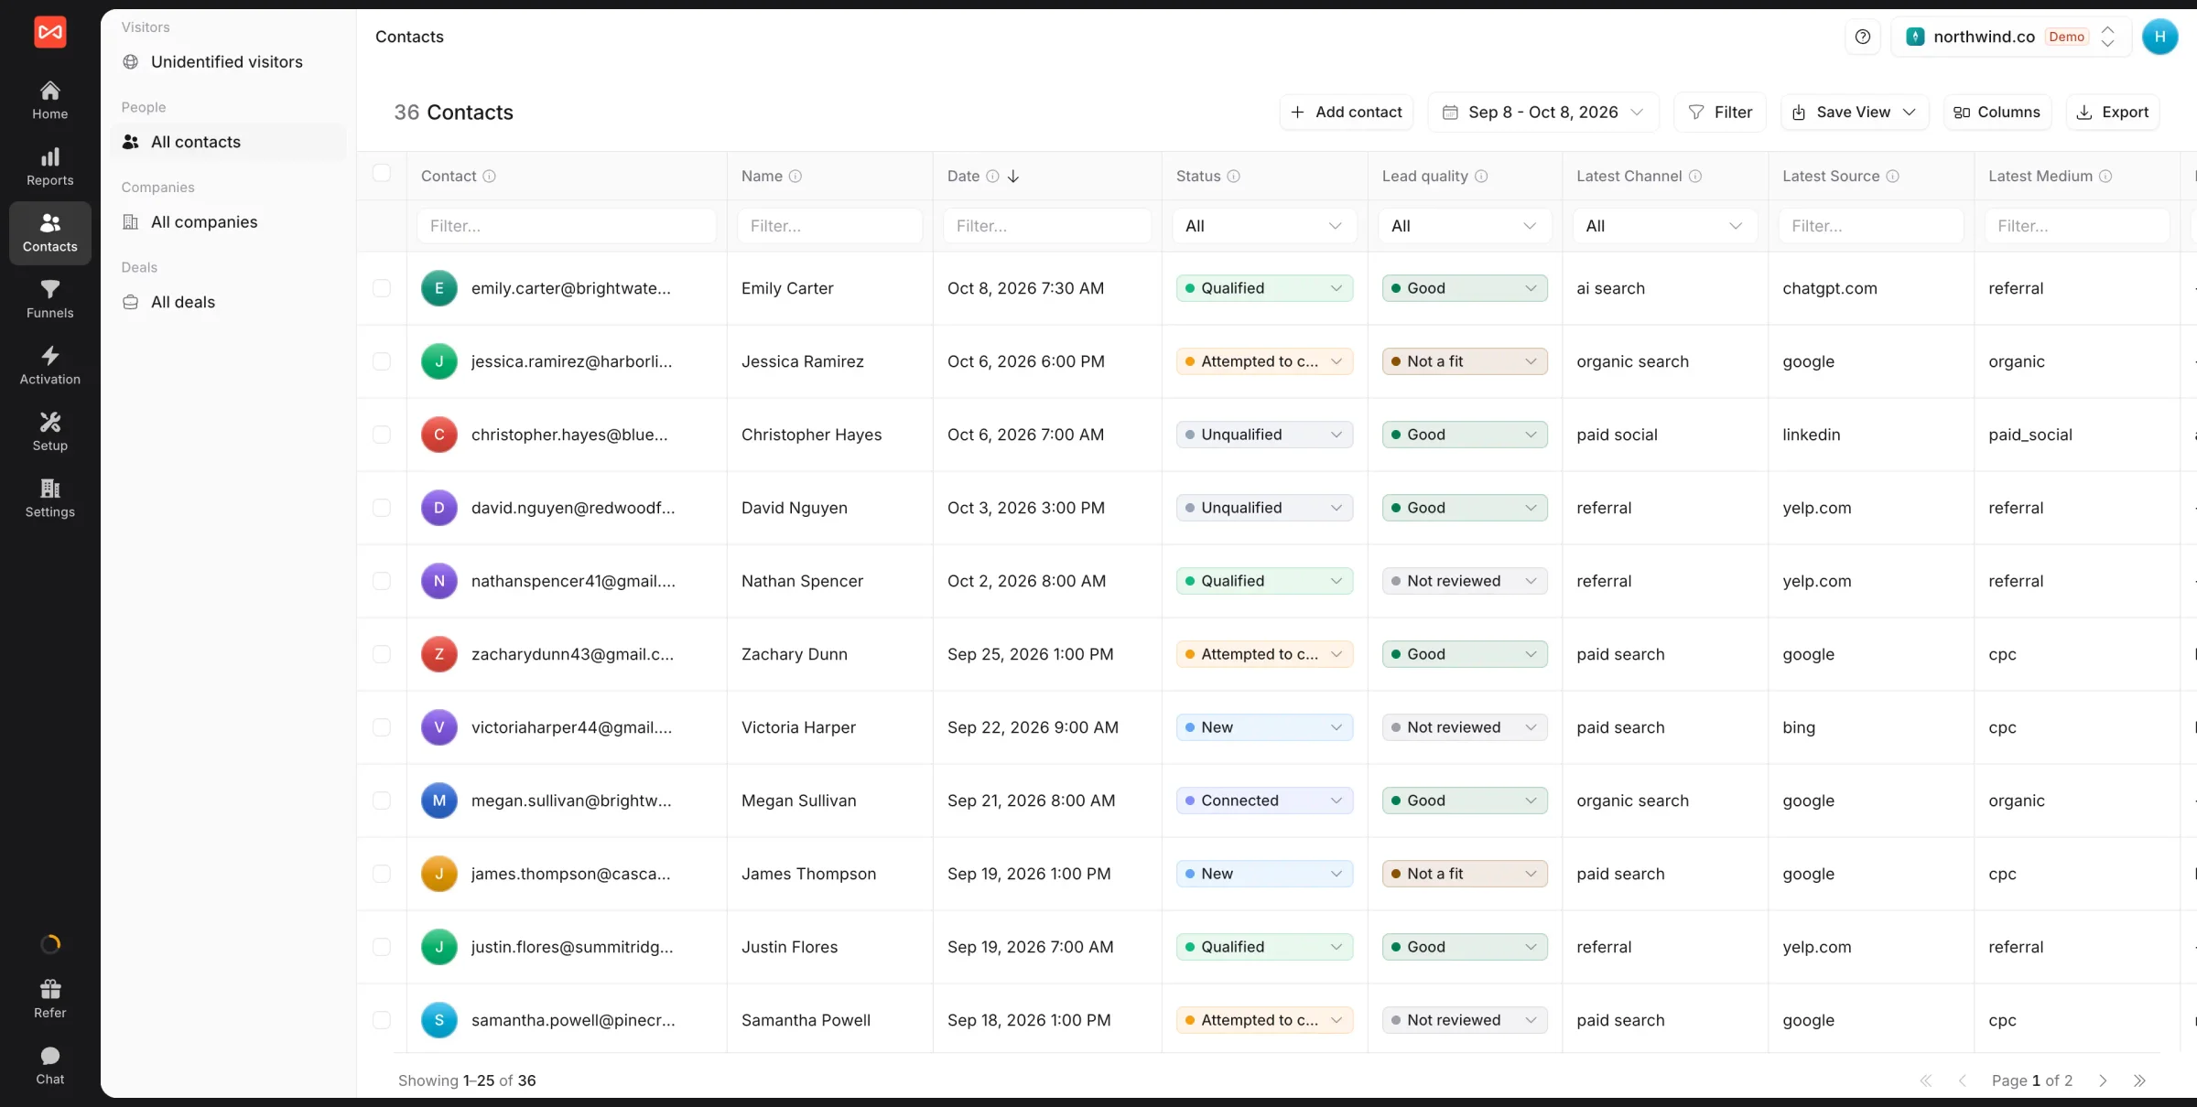
Task: Click the Add contact button
Action: coord(1346,112)
